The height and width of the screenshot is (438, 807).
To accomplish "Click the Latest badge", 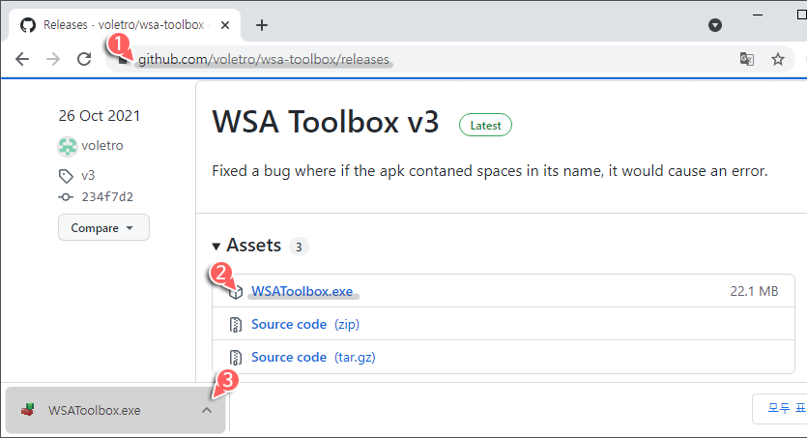I will [x=485, y=125].
